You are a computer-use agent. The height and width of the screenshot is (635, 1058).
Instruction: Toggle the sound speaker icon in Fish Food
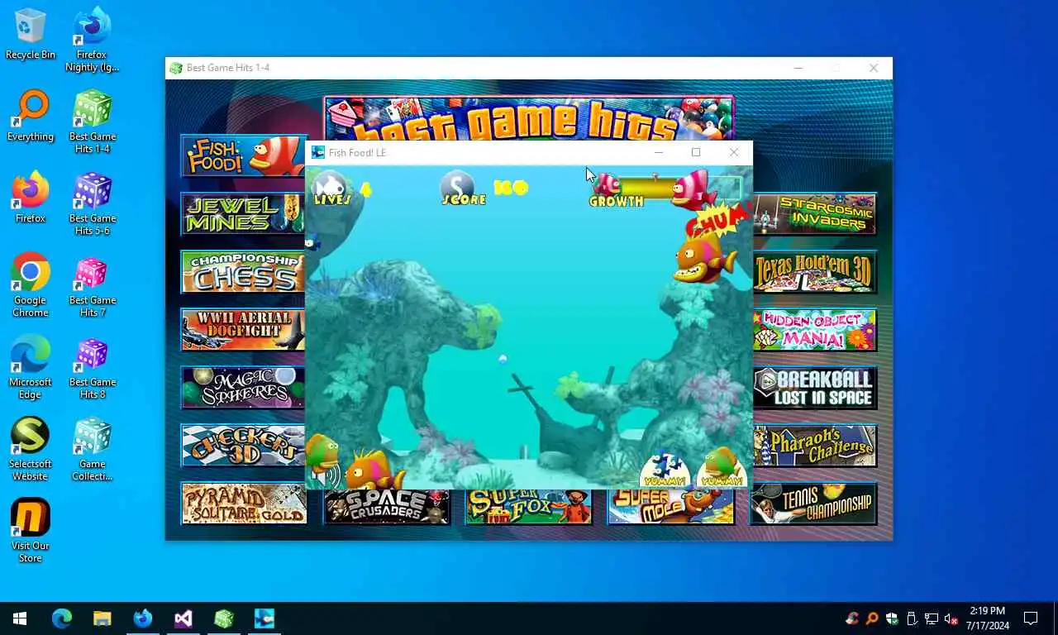point(327,475)
